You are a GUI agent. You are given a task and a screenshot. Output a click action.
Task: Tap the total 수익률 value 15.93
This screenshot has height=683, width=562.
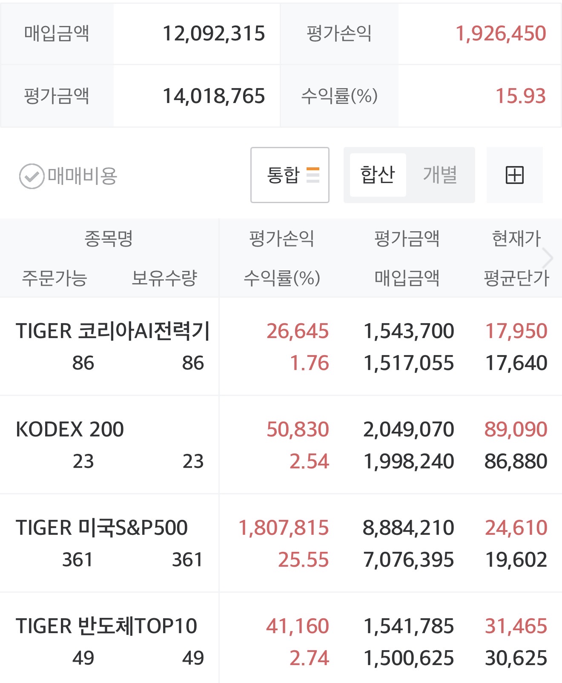coord(520,96)
